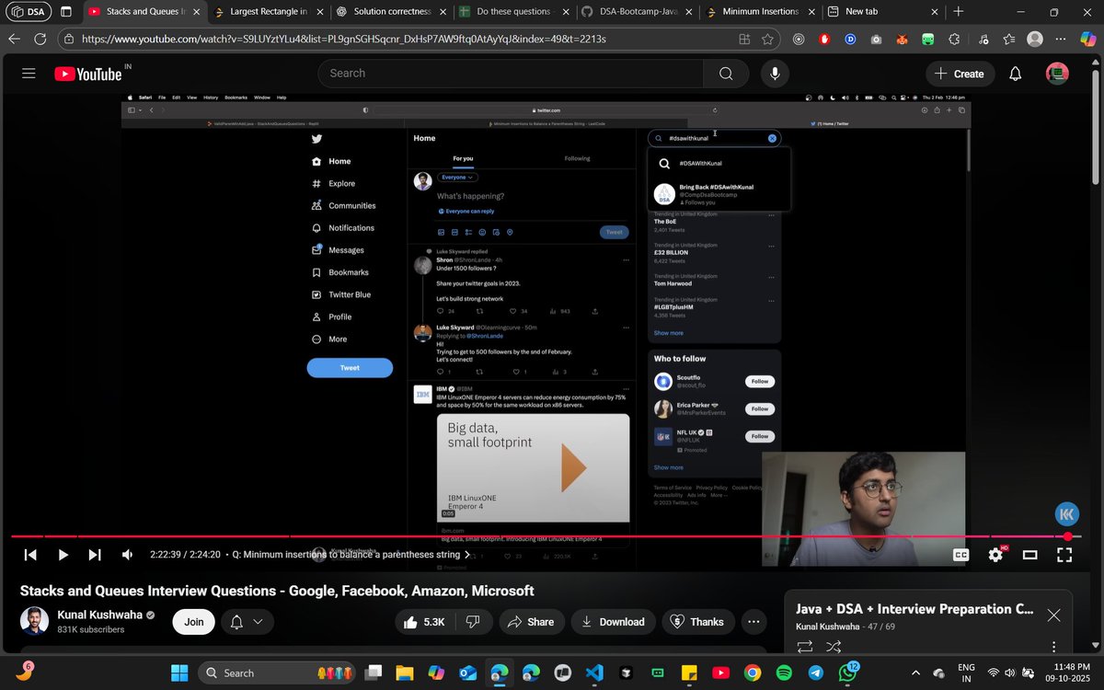Open browser Settings and more menu
1104x690 pixels.
coord(1061,40)
